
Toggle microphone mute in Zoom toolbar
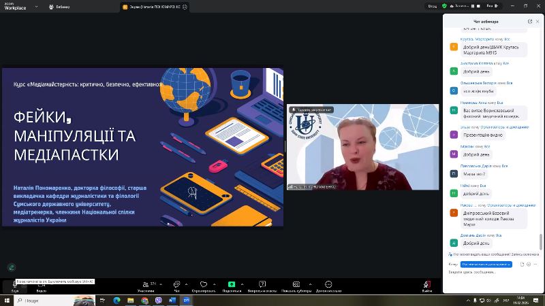(x=15, y=285)
